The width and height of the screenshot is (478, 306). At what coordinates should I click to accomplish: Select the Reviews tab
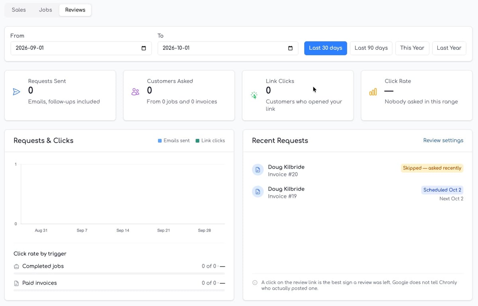(75, 10)
